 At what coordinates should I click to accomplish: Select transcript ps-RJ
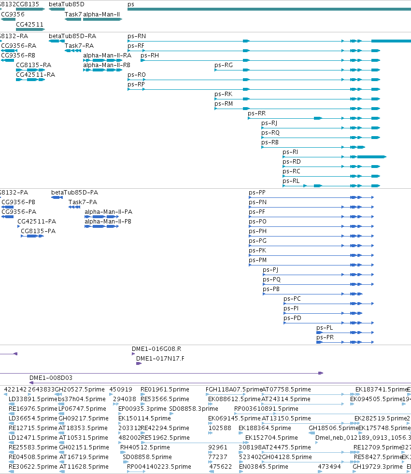(269, 123)
